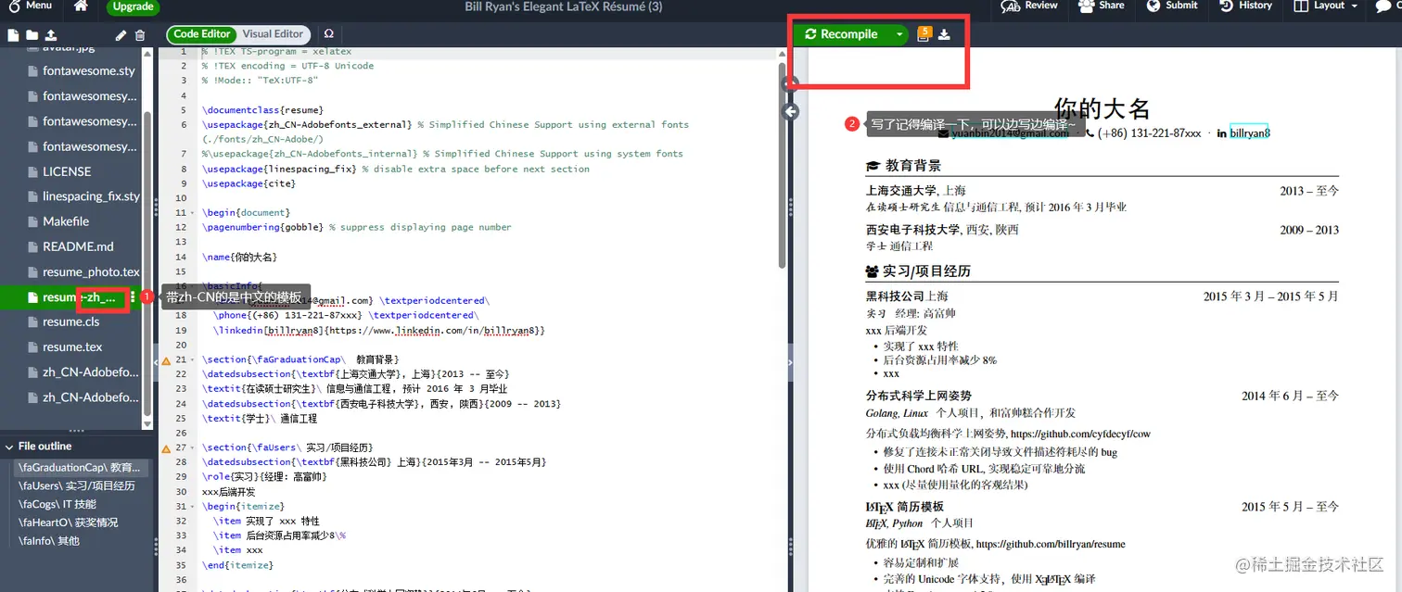The image size is (1402, 592).
Task: Click Submit in the top bar
Action: [1171, 6]
